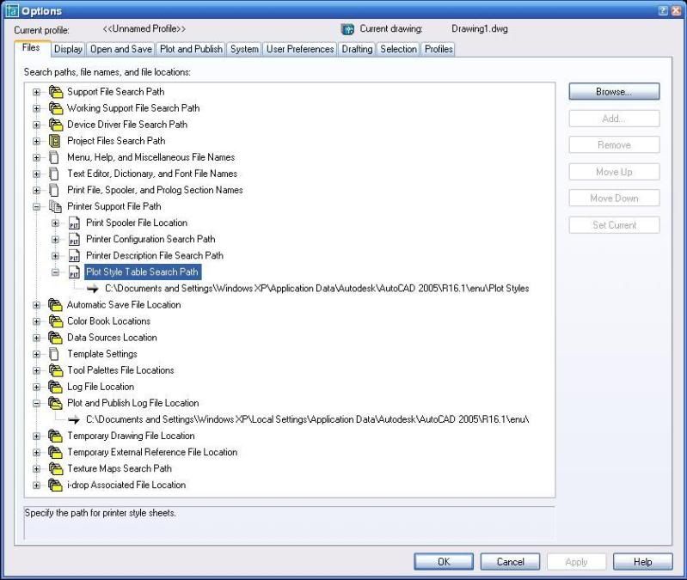Screen dimensions: 687x580
Task: Click the folder icon beside Support File Search Path
Action: 56,92
